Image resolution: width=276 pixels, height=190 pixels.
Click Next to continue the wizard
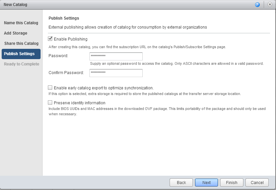pyautogui.click(x=207, y=182)
